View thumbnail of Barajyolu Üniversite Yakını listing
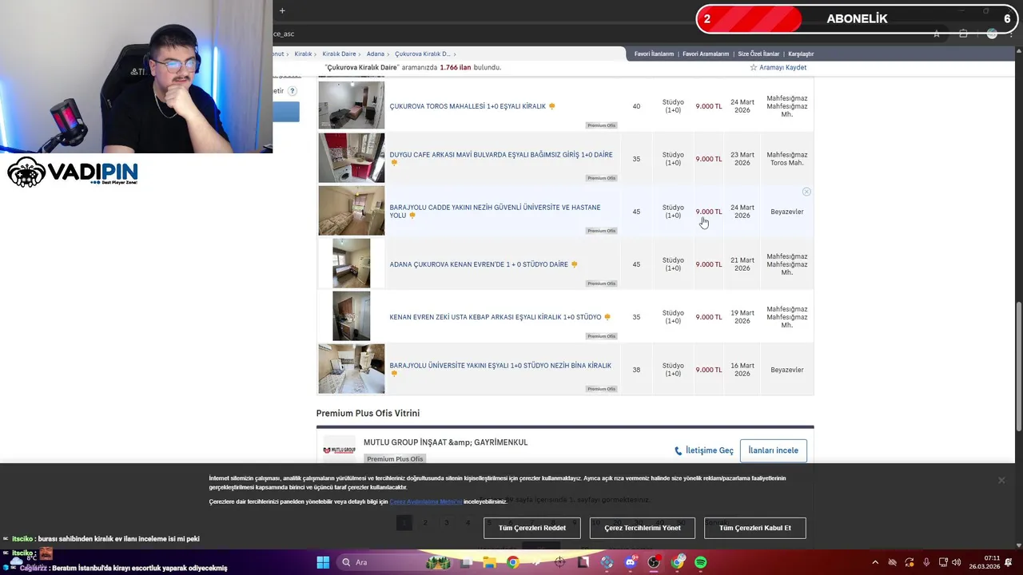This screenshot has height=575, width=1023. pyautogui.click(x=352, y=369)
